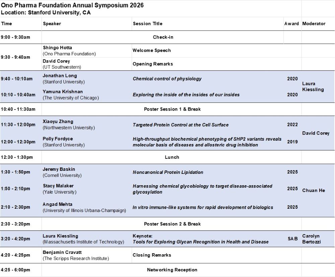Click the symposium title heading

pyautogui.click(x=72, y=6)
